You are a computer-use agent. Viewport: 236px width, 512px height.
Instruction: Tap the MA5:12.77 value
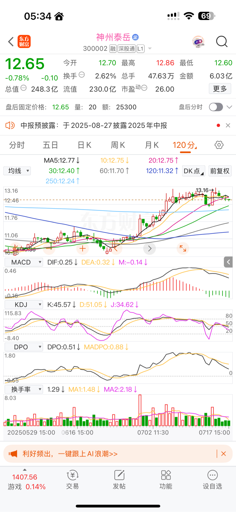(x=62, y=161)
